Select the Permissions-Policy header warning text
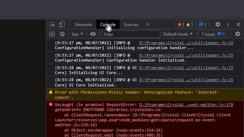 coord(137,95)
